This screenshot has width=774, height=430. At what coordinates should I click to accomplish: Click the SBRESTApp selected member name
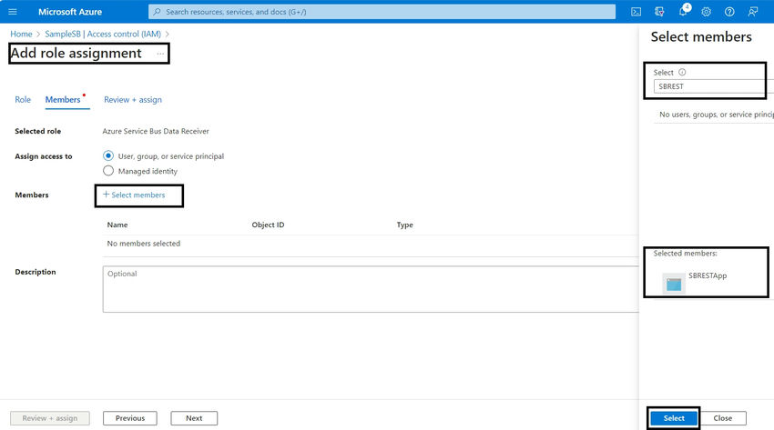click(x=708, y=275)
